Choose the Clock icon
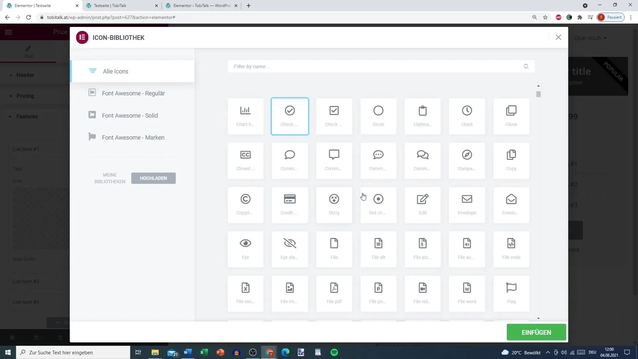Viewport: 638px width, 359px height. pyautogui.click(x=467, y=116)
